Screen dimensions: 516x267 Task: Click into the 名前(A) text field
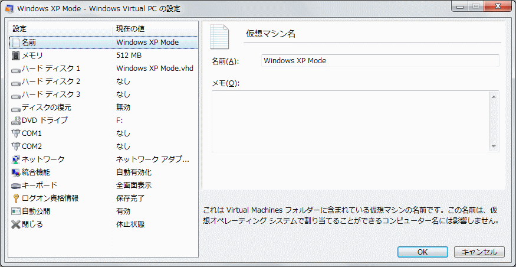click(380, 61)
